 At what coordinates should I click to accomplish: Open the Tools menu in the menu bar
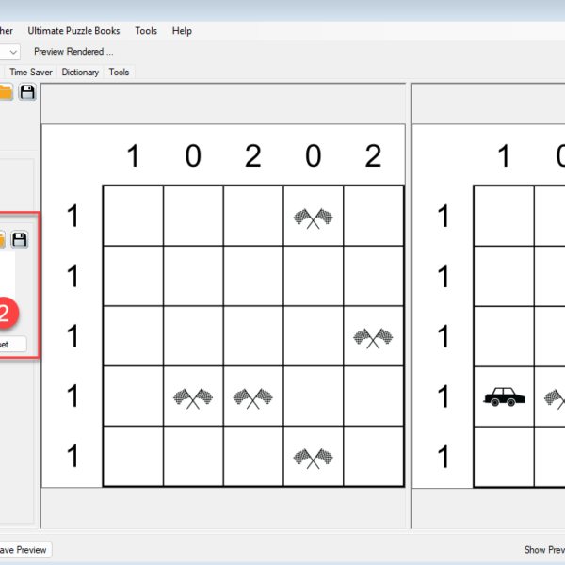pyautogui.click(x=146, y=31)
